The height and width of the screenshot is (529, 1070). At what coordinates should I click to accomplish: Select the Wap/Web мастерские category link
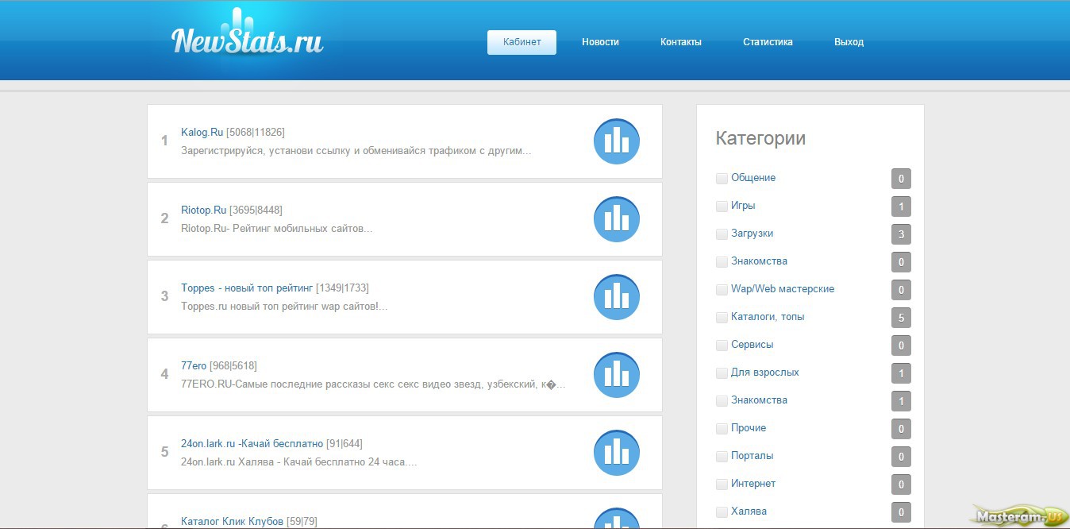coord(783,289)
